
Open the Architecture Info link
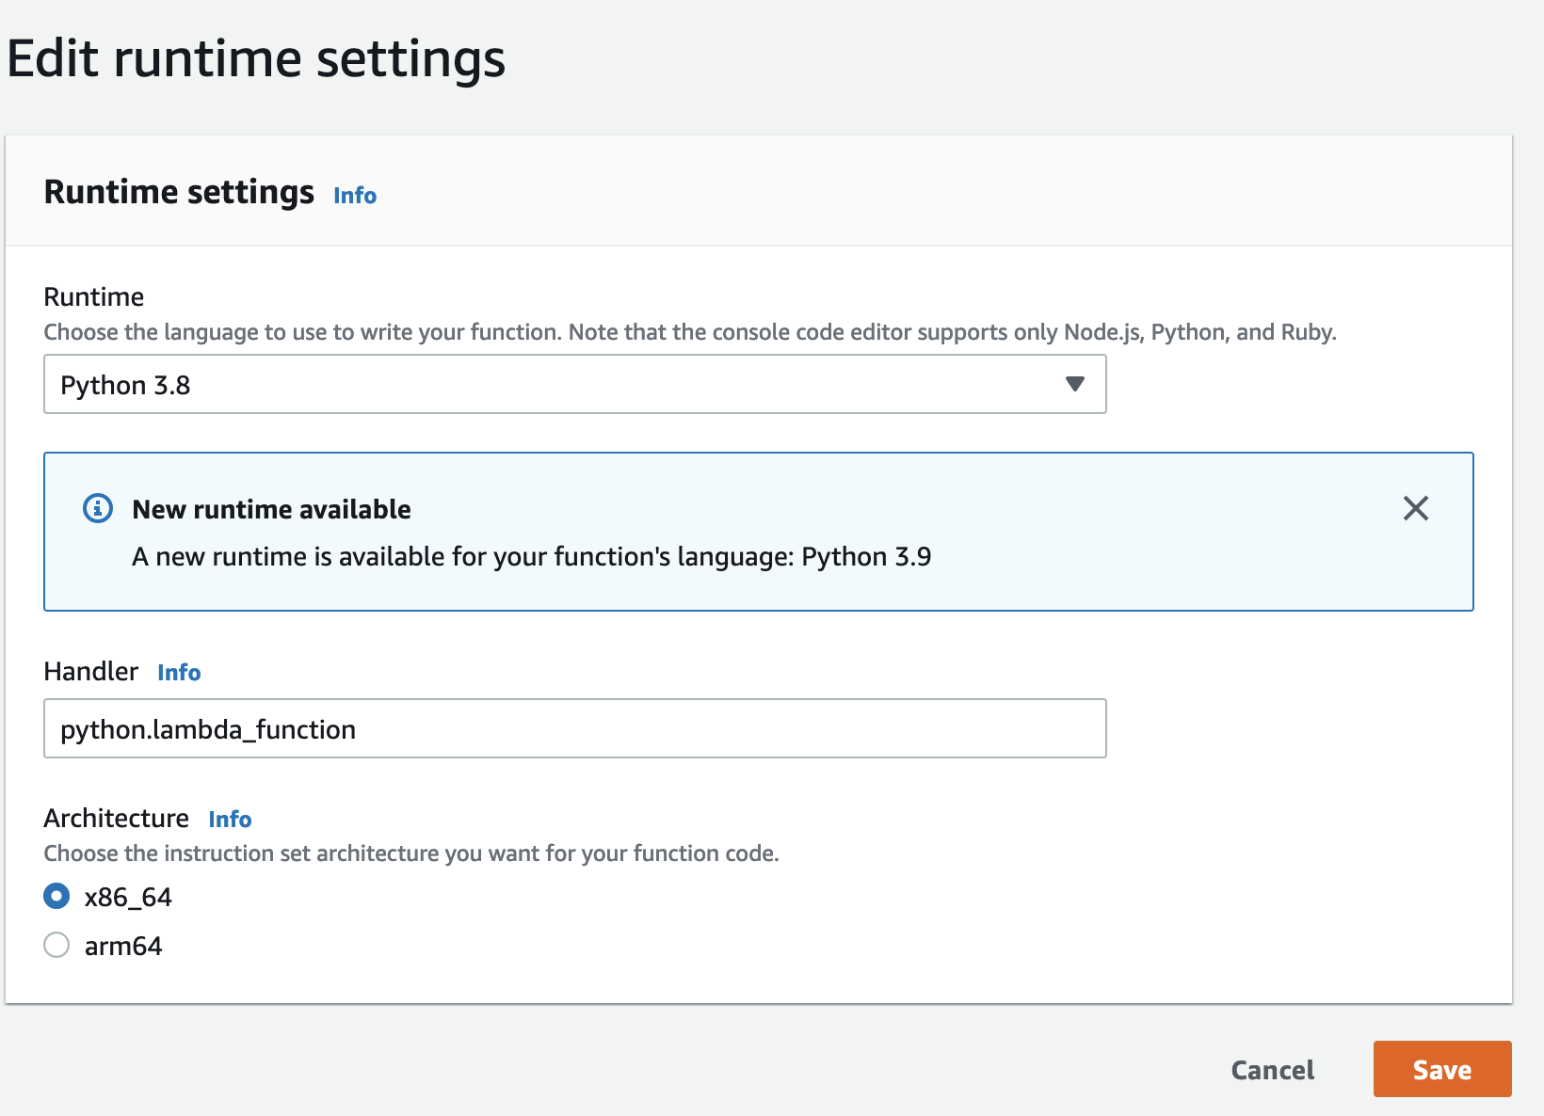[x=230, y=819]
